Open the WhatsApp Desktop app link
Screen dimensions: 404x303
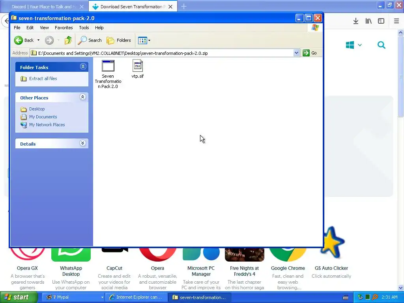(x=71, y=271)
